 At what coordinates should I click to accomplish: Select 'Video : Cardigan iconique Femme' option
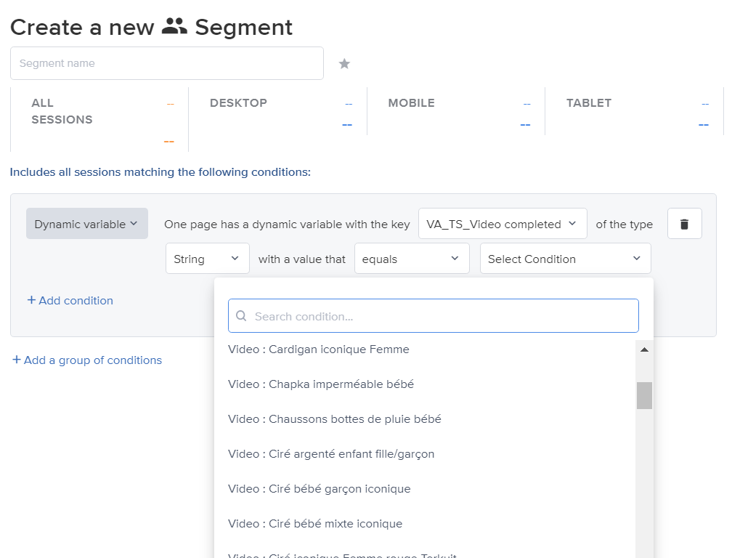319,349
